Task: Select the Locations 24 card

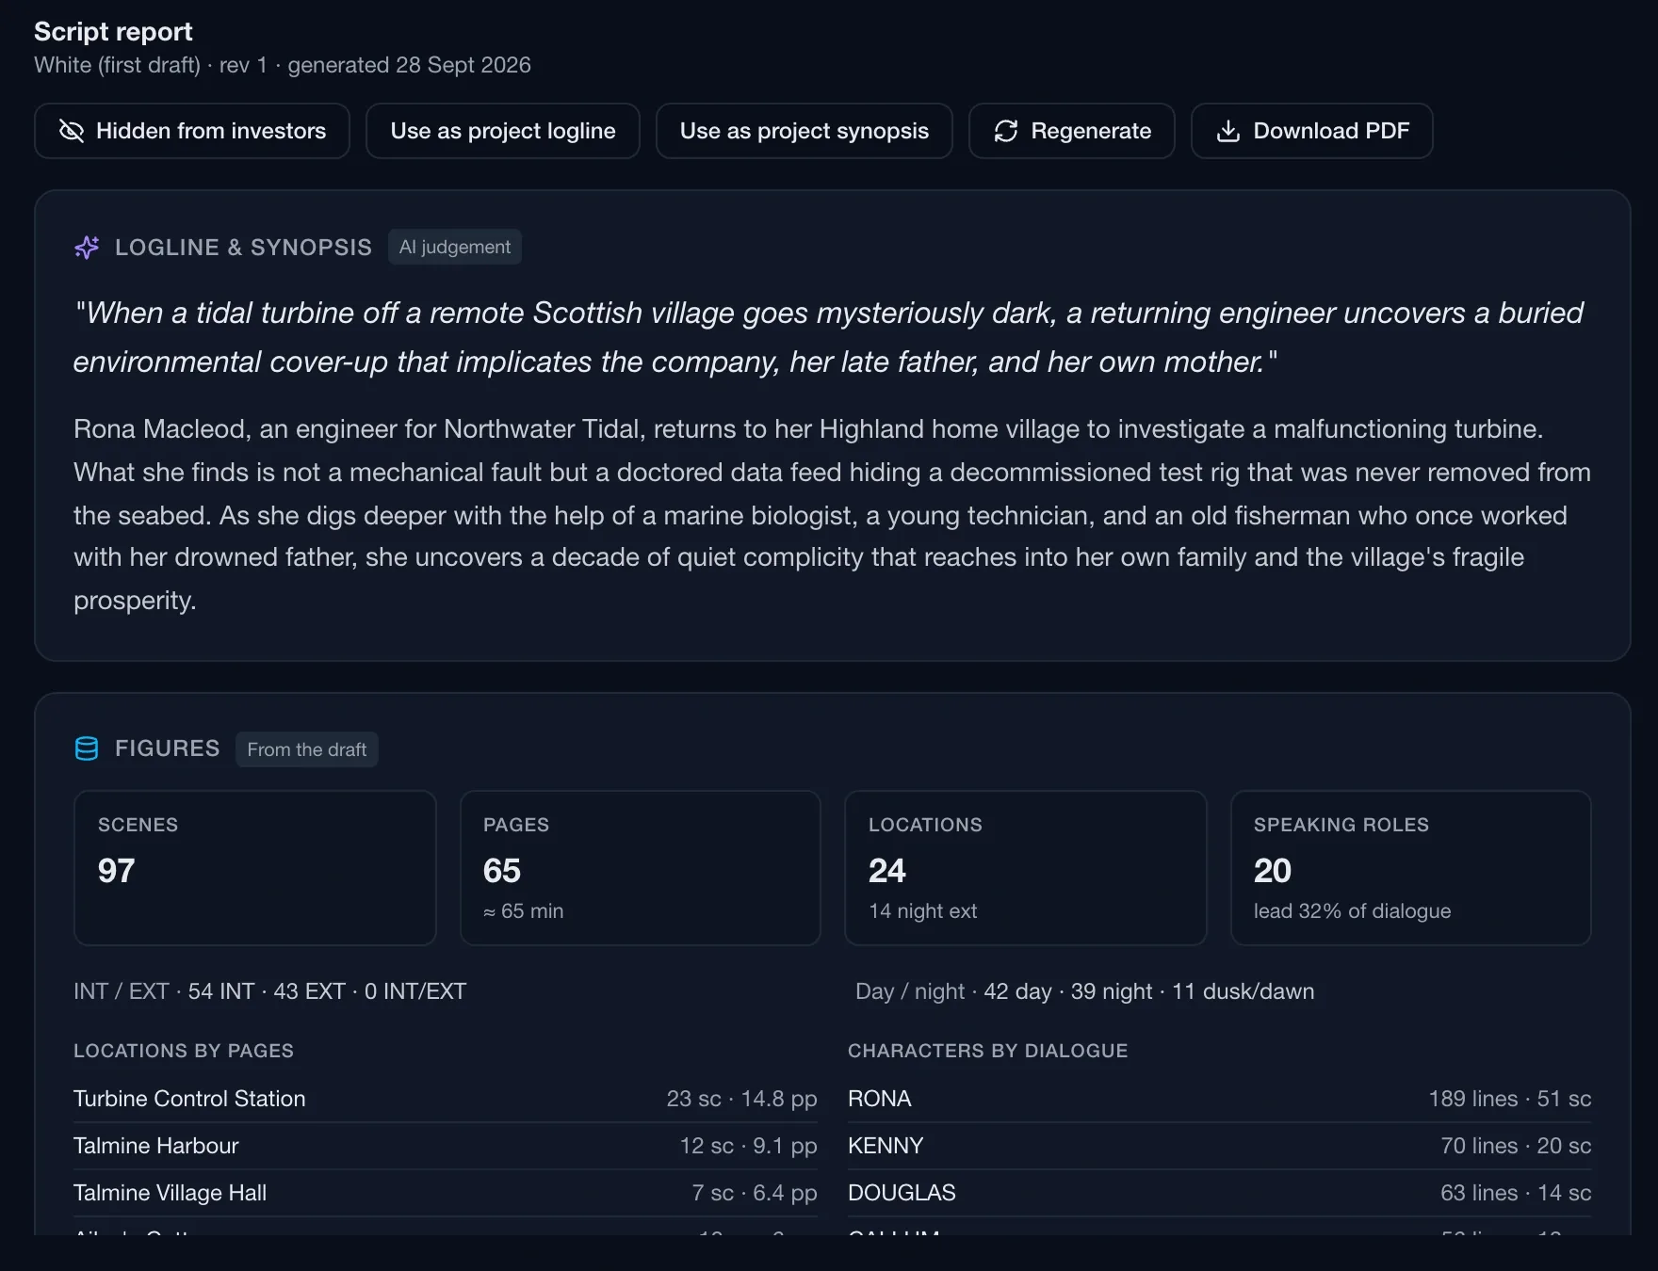Action: [1026, 868]
